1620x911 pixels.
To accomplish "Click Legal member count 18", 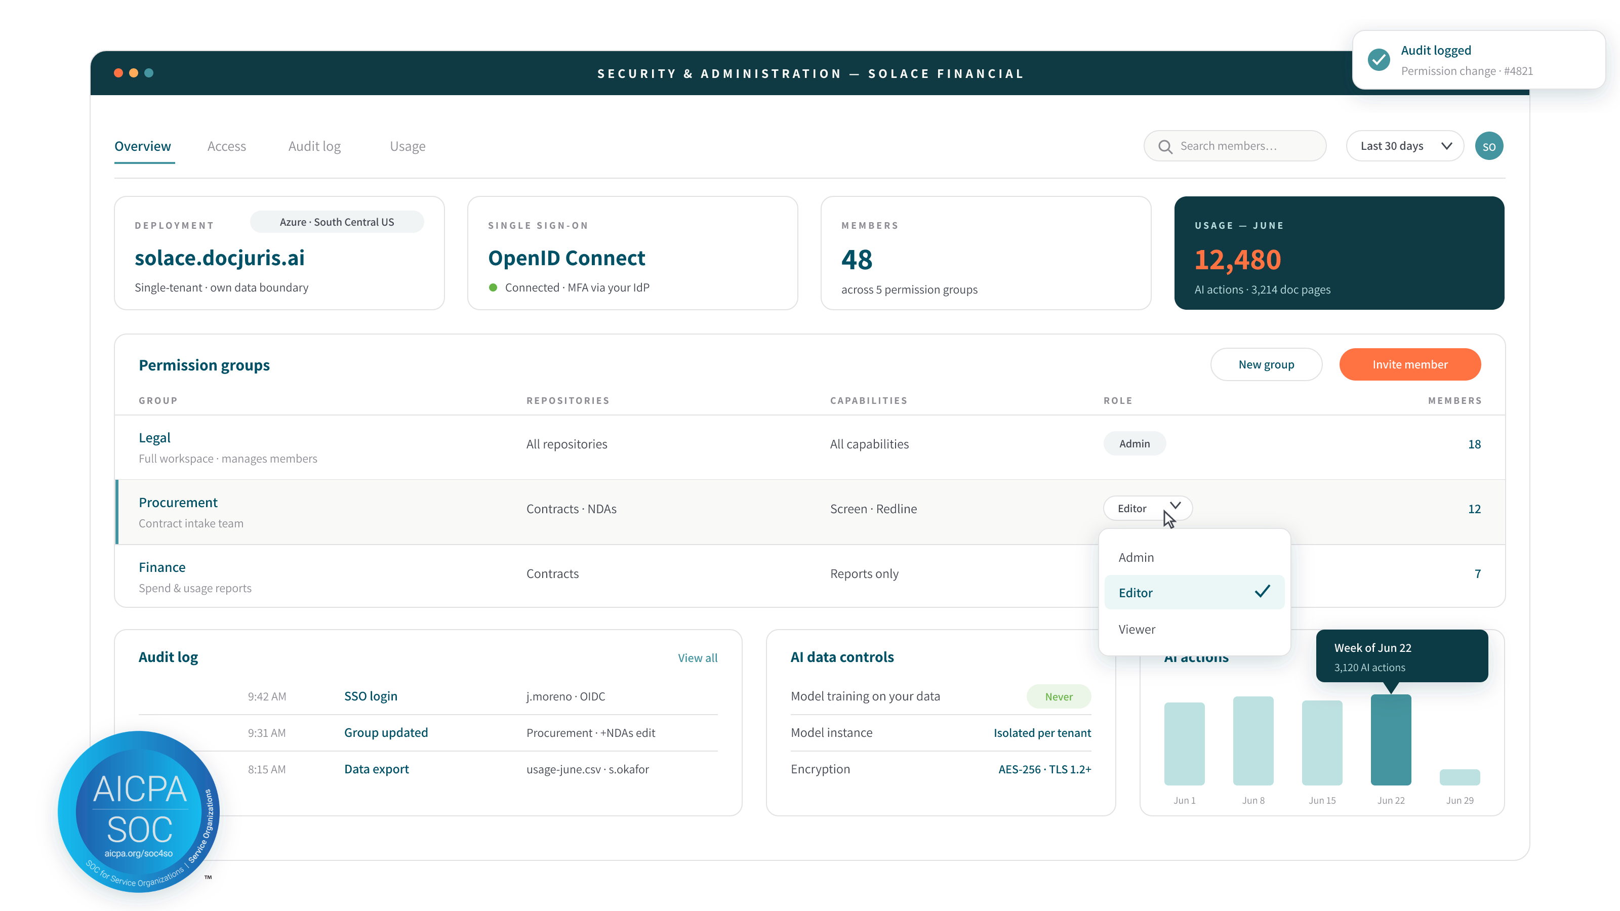I will pos(1474,444).
